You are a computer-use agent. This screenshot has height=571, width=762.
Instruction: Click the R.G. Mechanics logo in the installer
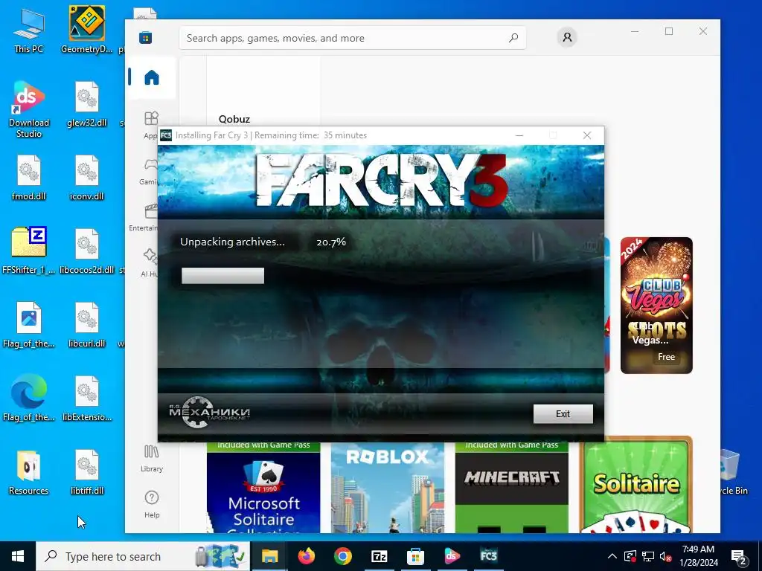209,412
